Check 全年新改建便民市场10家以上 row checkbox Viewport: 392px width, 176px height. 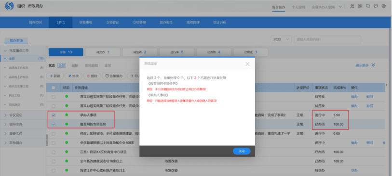tap(54, 161)
